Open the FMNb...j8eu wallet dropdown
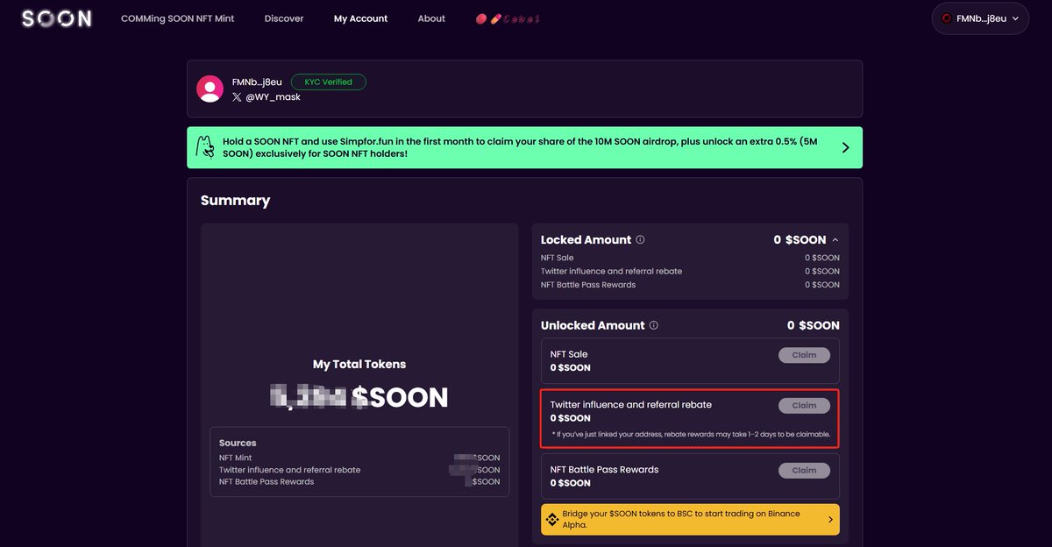 [980, 18]
